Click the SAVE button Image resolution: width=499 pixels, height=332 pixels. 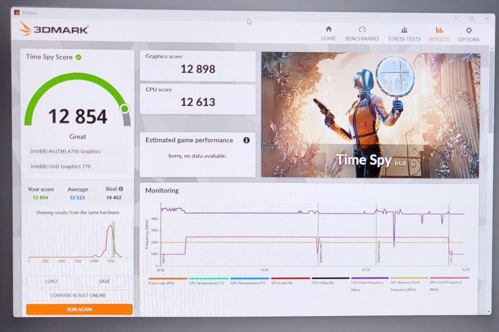(104, 281)
